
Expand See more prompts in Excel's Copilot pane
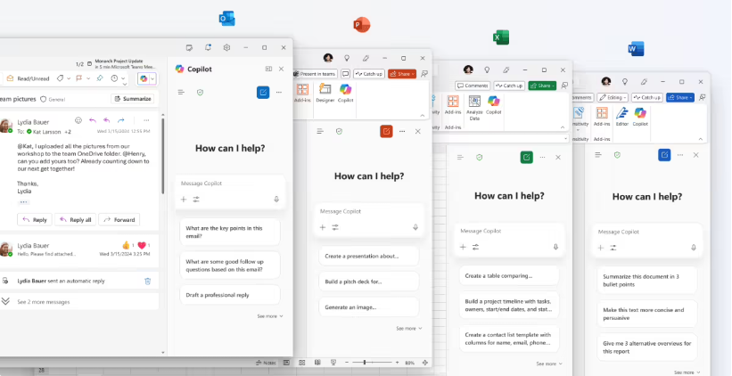point(549,364)
